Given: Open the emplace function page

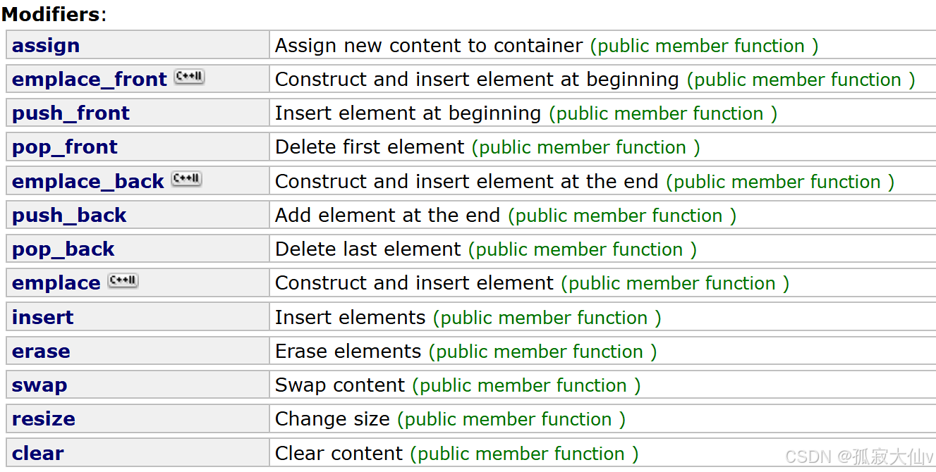Looking at the screenshot, I should coord(56,283).
